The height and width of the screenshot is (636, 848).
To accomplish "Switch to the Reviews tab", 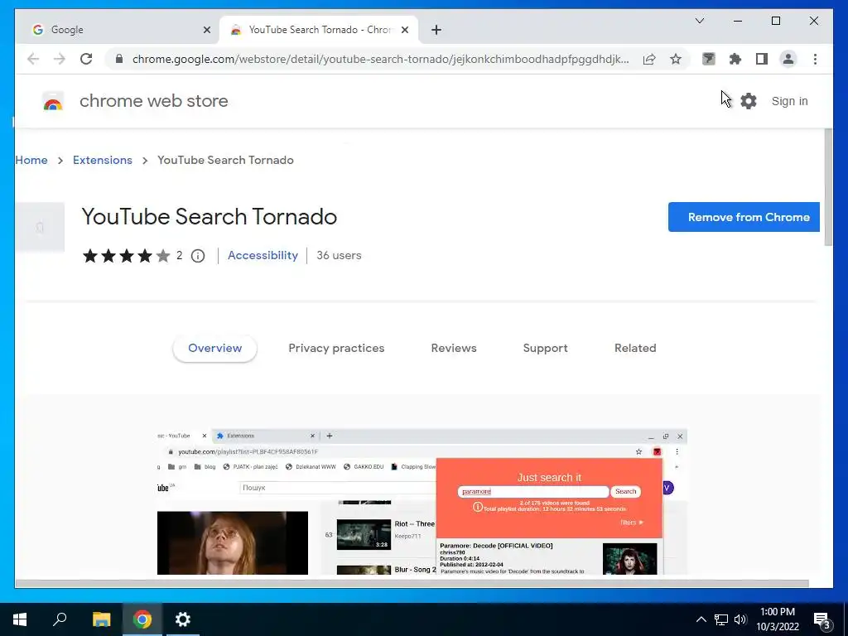I will 454,349.
